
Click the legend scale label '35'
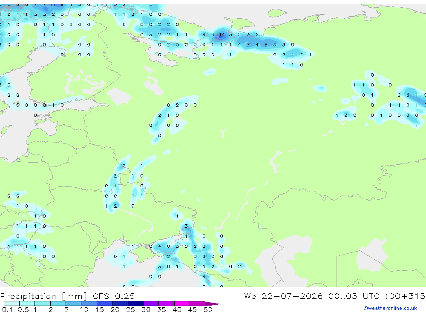(x=161, y=309)
